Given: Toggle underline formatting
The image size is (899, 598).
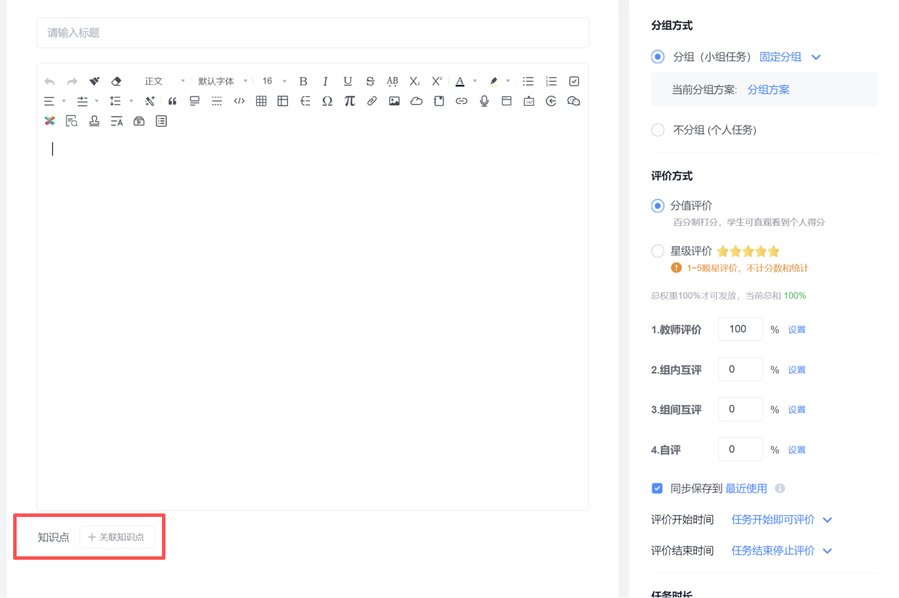Looking at the screenshot, I should coord(348,81).
